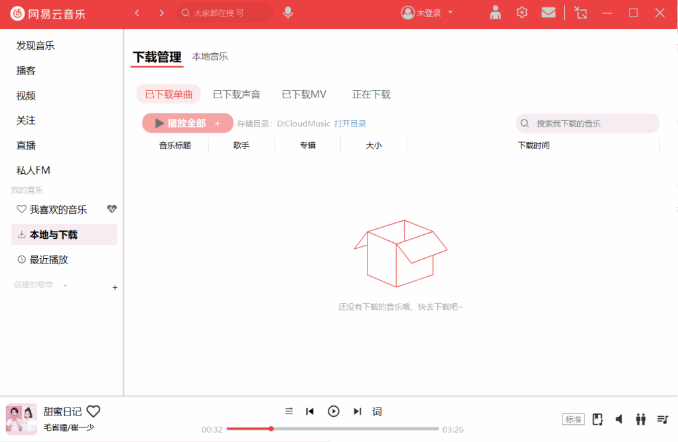Click plus on 播放全部 to add to queue
678x442 pixels.
pos(218,123)
